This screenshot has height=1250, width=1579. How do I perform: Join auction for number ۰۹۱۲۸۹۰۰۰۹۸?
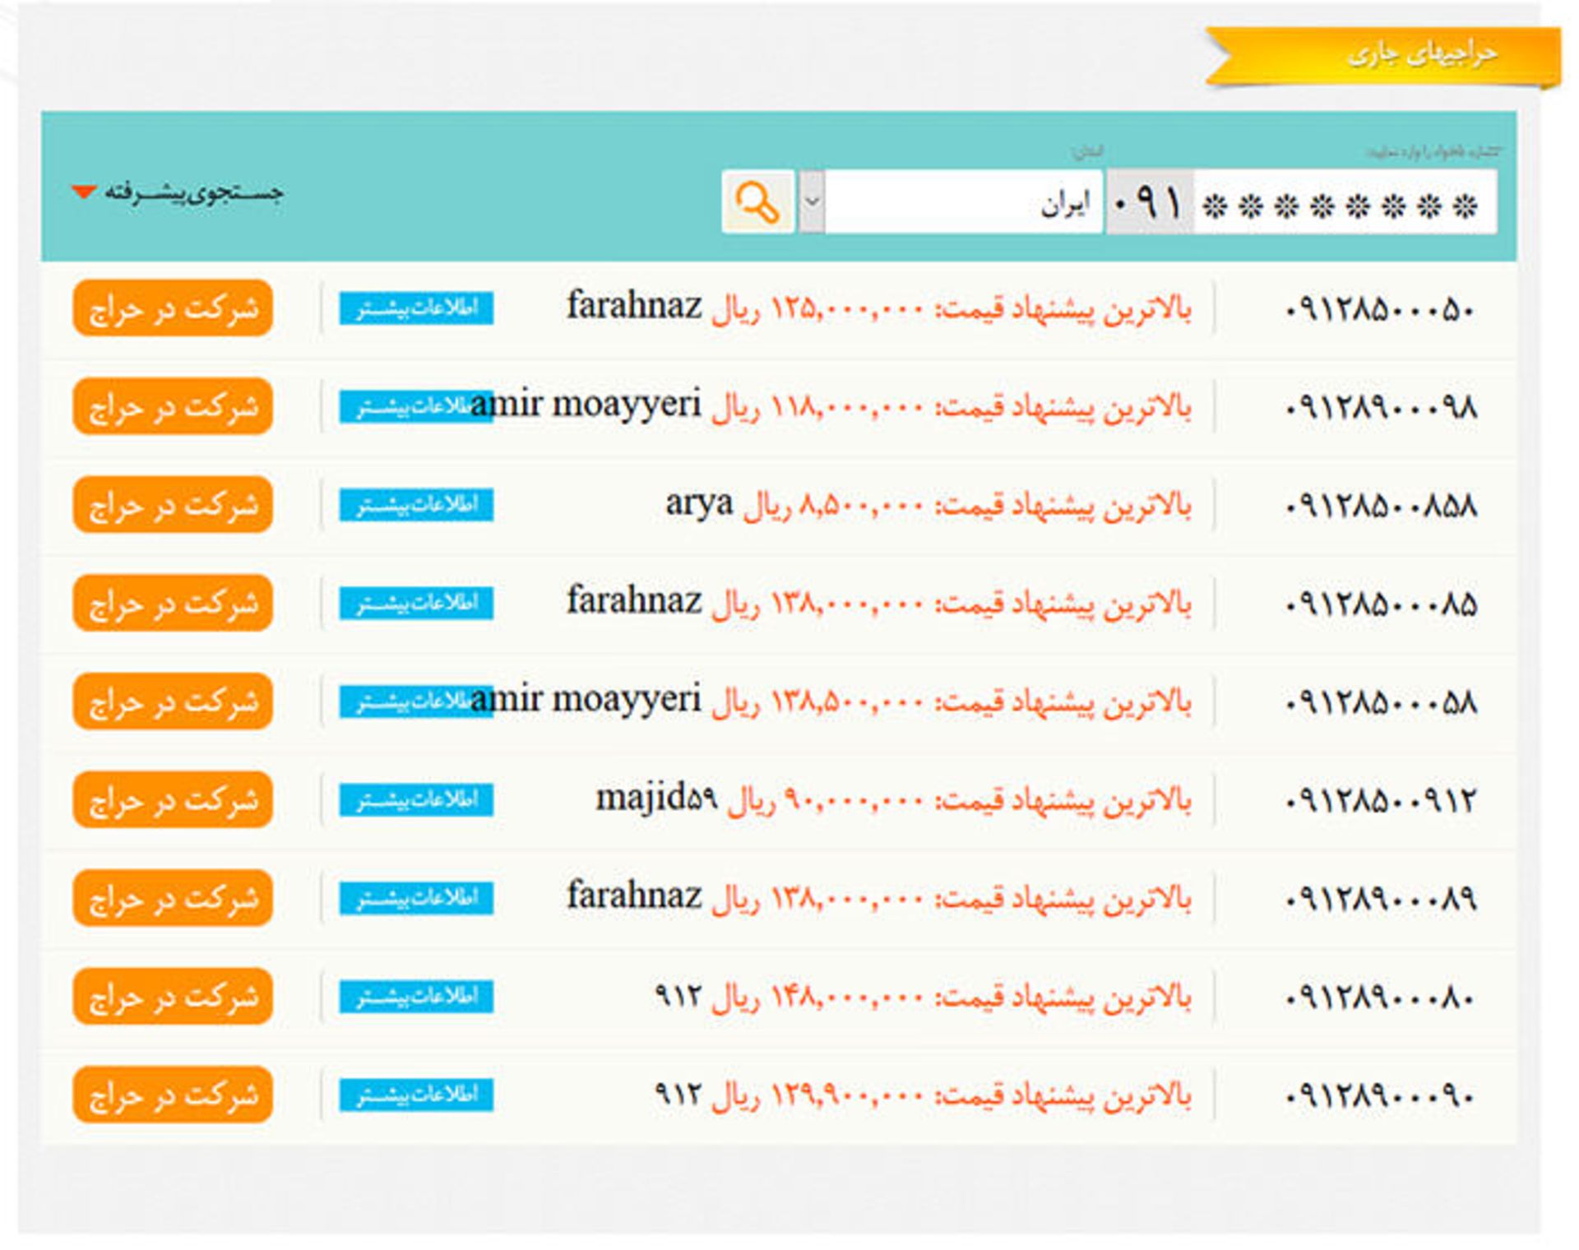pyautogui.click(x=172, y=406)
